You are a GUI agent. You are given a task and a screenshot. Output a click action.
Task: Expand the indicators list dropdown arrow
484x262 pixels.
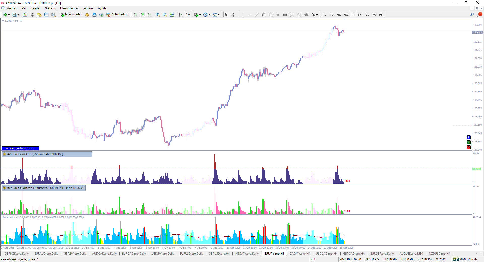coord(200,15)
